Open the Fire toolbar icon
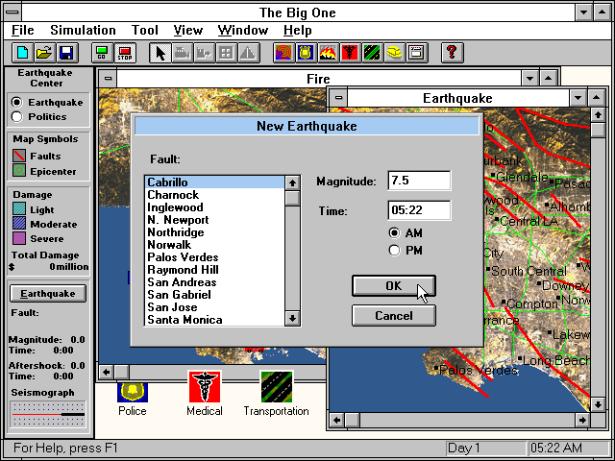Screen dimensions: 615x461 [328, 53]
